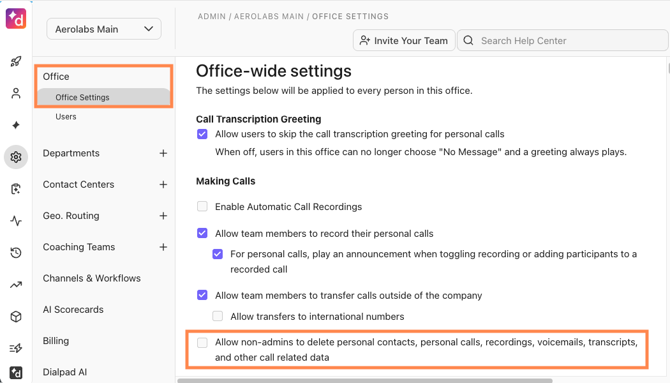Open Departments section
Screen dimensions: 670x383
[71, 153]
